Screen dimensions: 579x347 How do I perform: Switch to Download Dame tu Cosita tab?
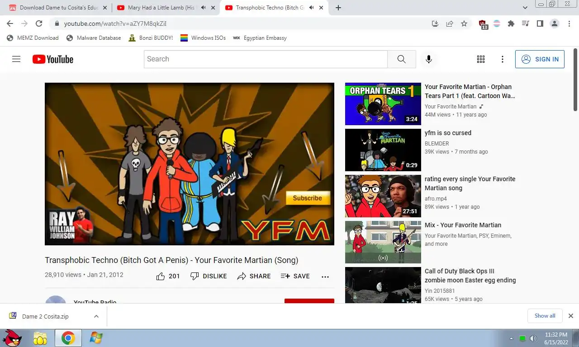point(58,8)
